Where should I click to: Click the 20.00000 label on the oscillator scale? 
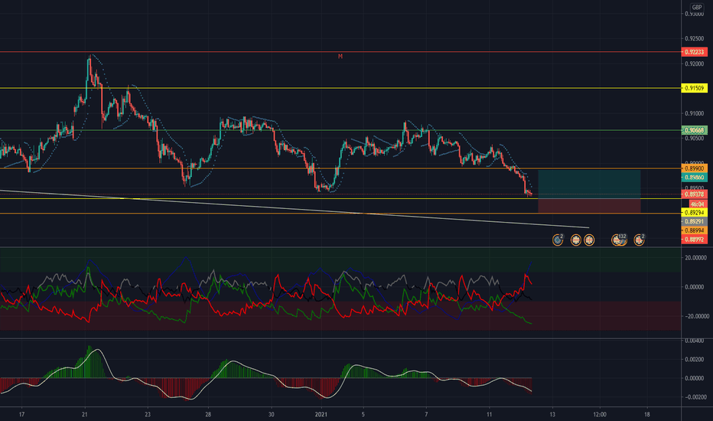tap(697, 258)
